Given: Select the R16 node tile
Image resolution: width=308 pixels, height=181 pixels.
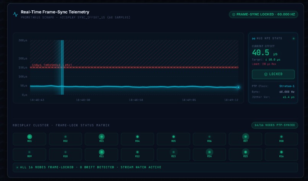Looking at the screenshot, I should click(281, 154).
